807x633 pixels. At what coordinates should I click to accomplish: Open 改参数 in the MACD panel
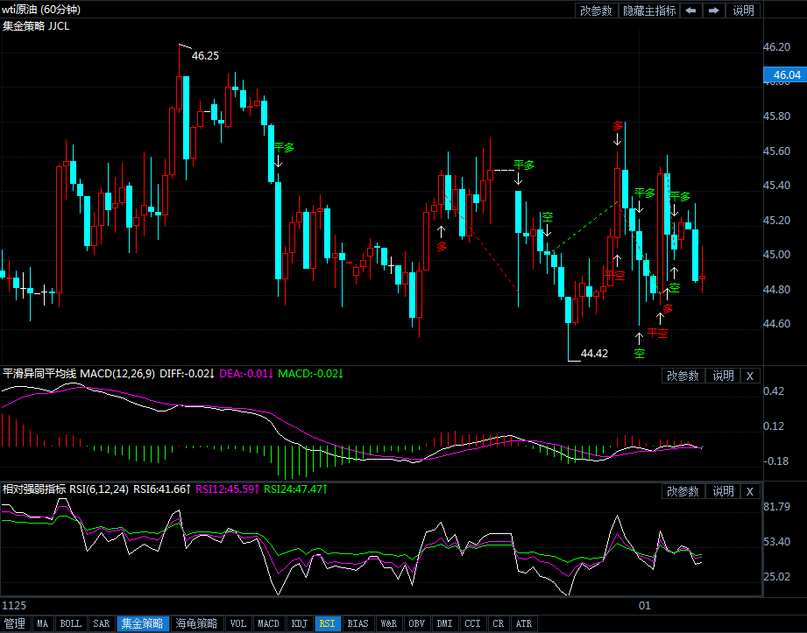coord(683,376)
